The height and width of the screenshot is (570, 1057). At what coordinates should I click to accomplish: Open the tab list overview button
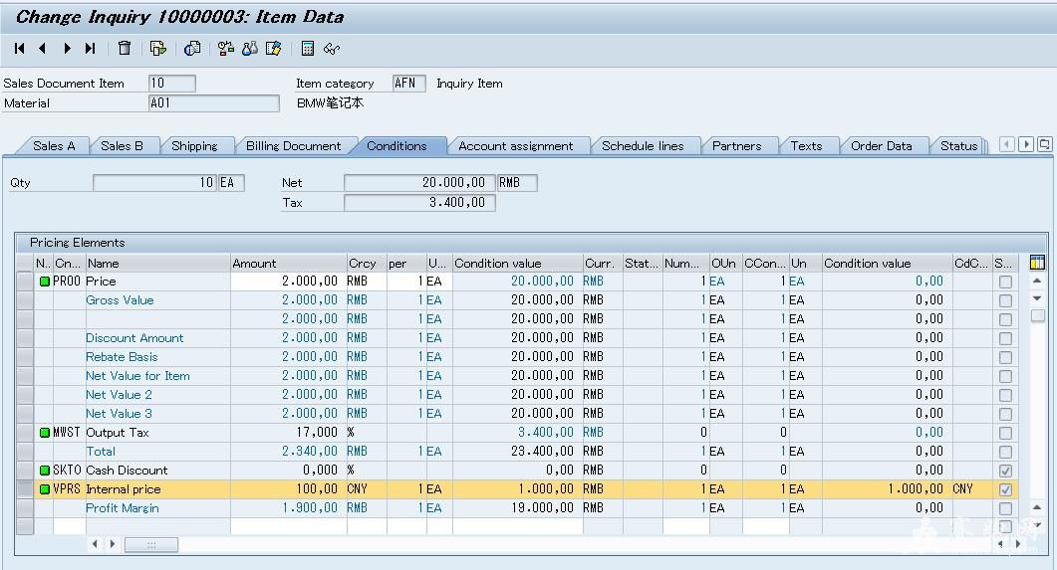tap(1045, 144)
